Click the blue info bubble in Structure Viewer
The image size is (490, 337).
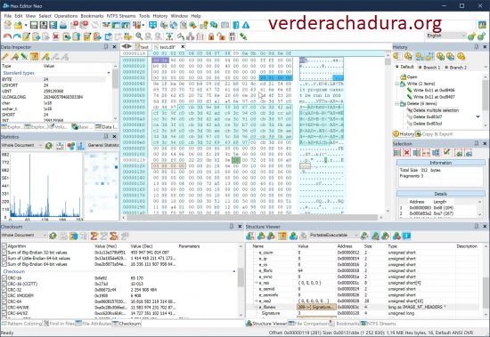[406, 236]
